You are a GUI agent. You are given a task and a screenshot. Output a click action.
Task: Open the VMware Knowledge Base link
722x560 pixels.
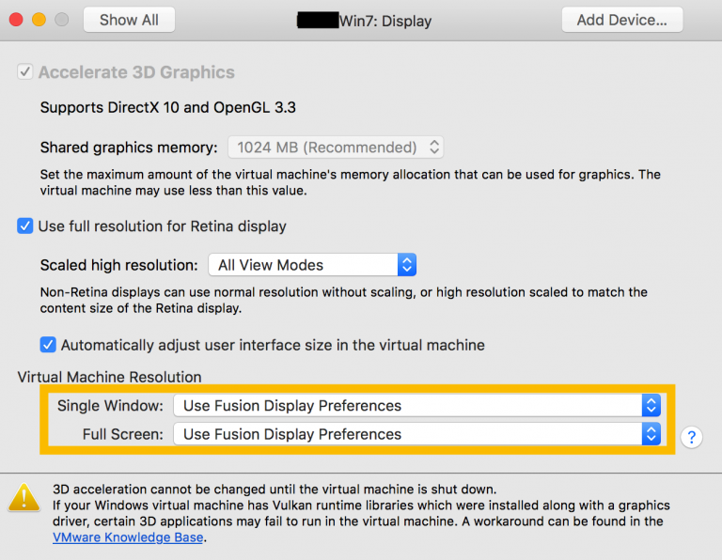pos(128,537)
